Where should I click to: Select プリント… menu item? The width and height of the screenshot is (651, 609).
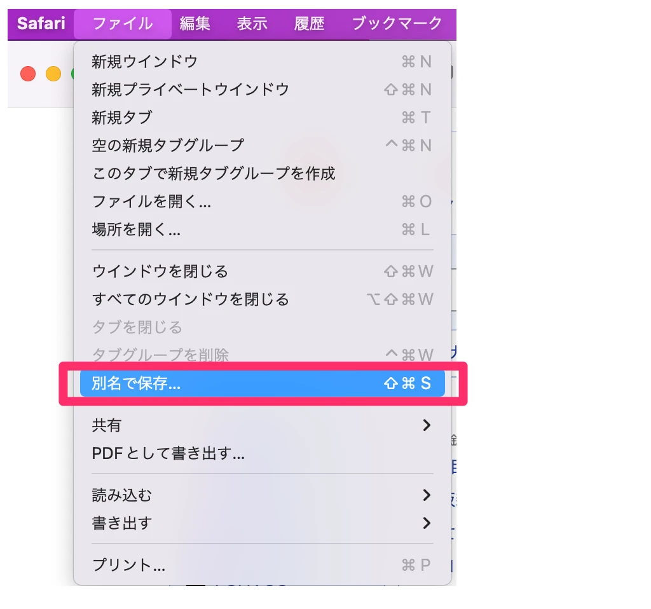tap(263, 565)
